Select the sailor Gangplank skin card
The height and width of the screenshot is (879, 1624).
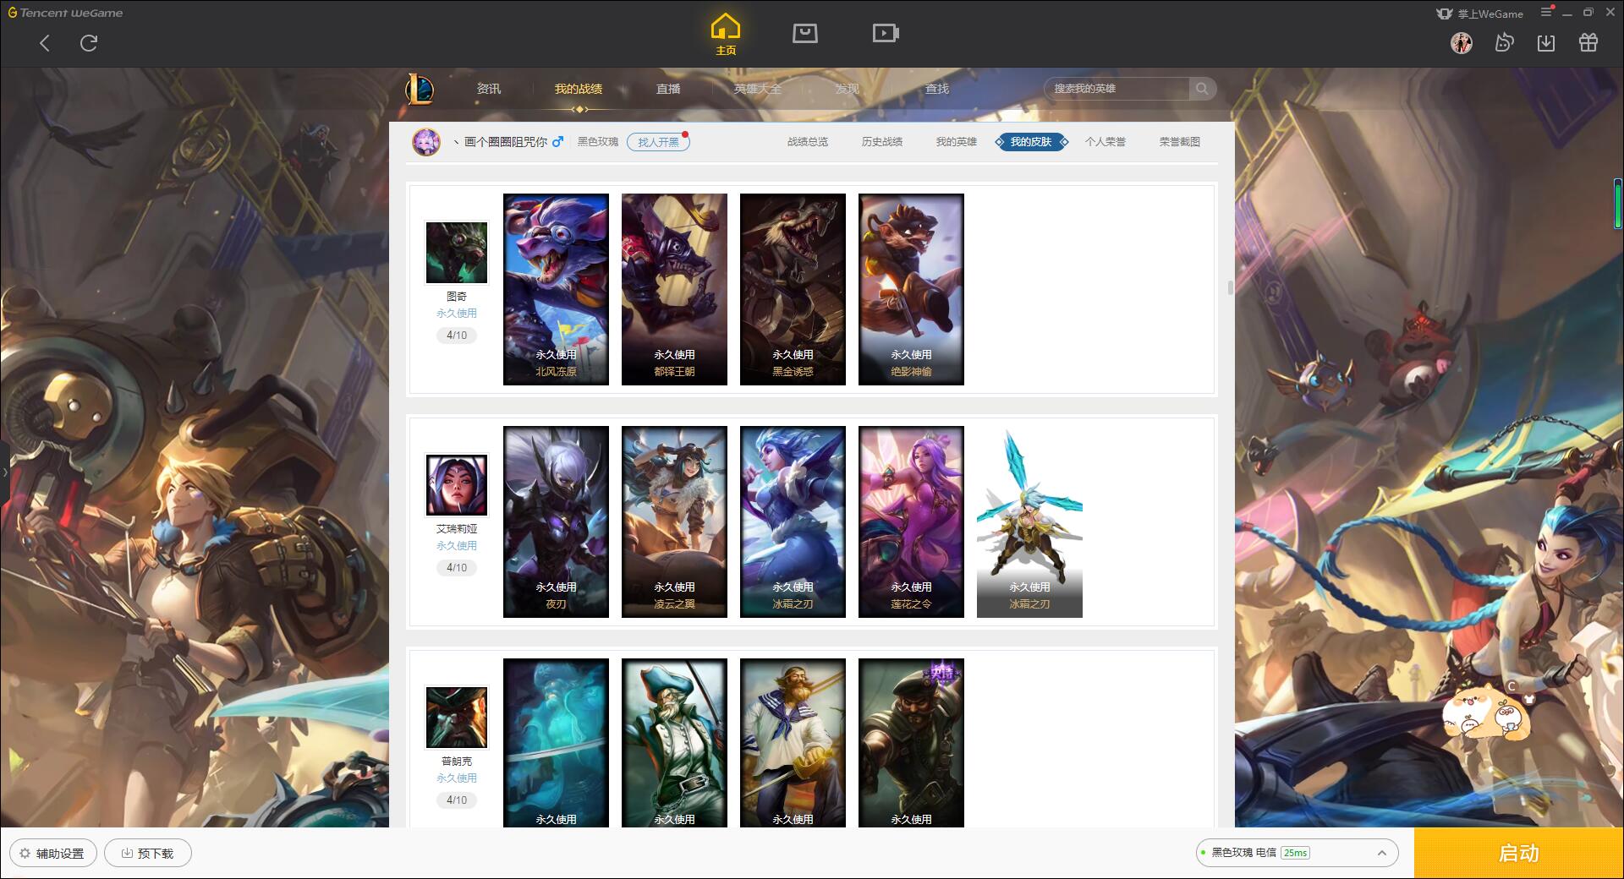coord(793,742)
